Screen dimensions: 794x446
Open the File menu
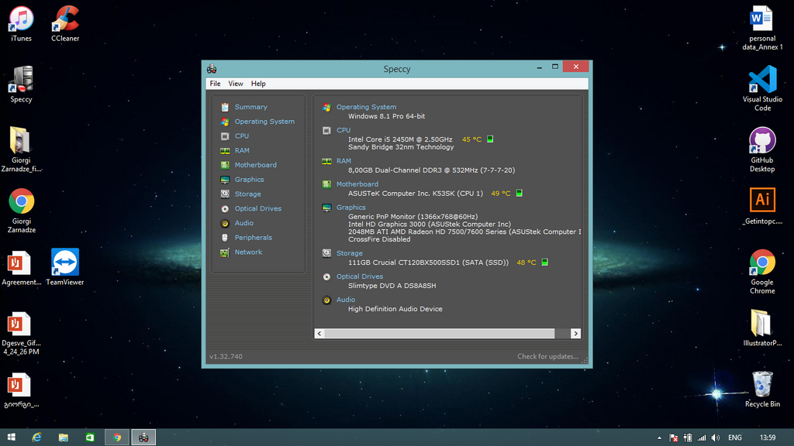[x=215, y=84]
